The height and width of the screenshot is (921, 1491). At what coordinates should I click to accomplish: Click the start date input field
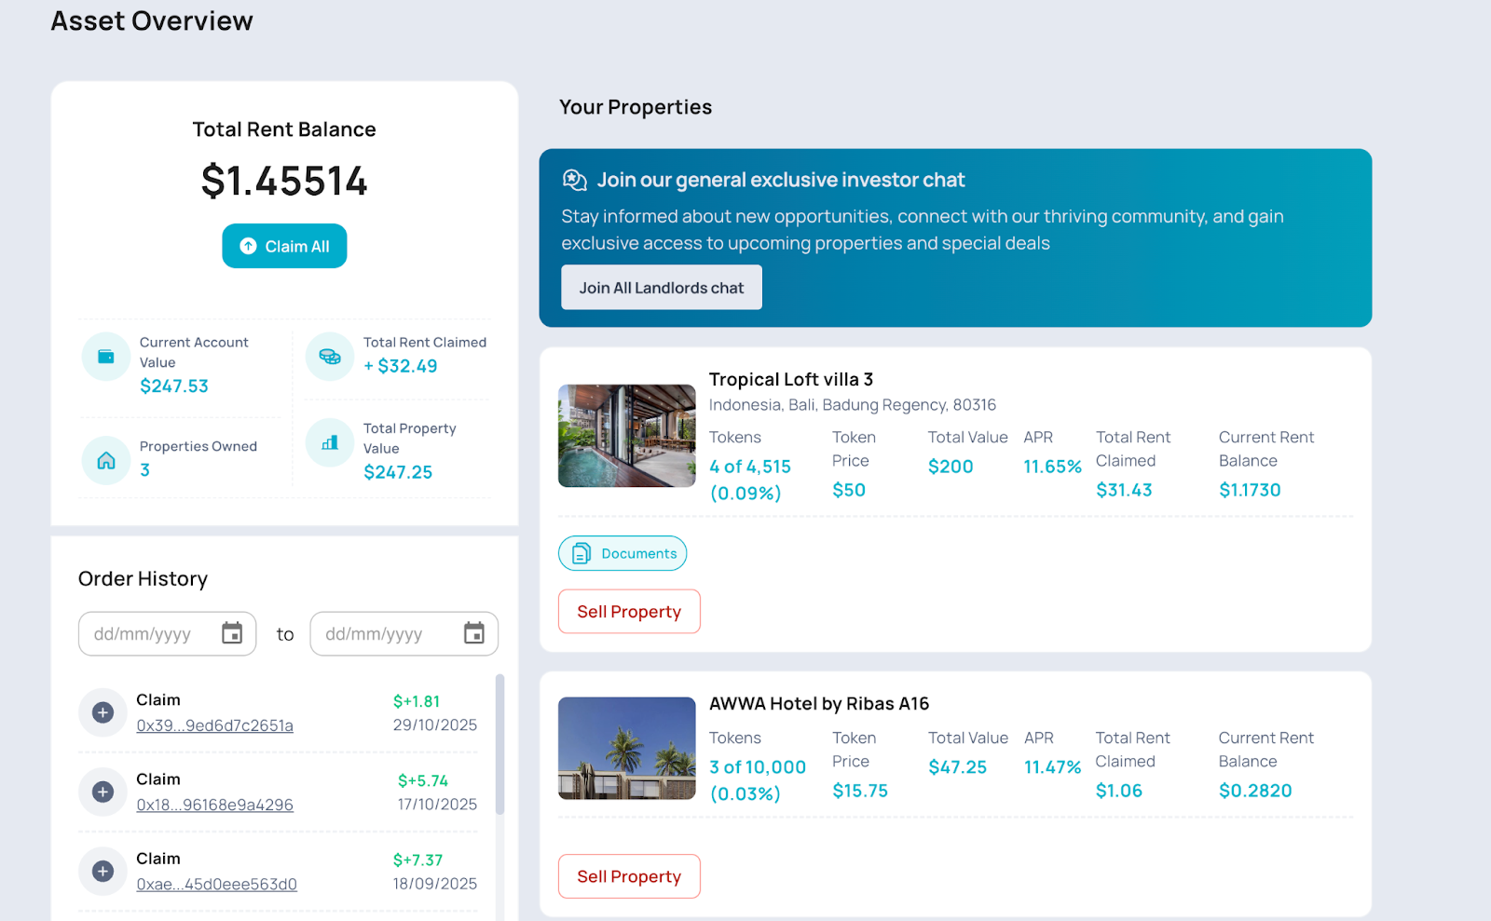click(x=149, y=634)
